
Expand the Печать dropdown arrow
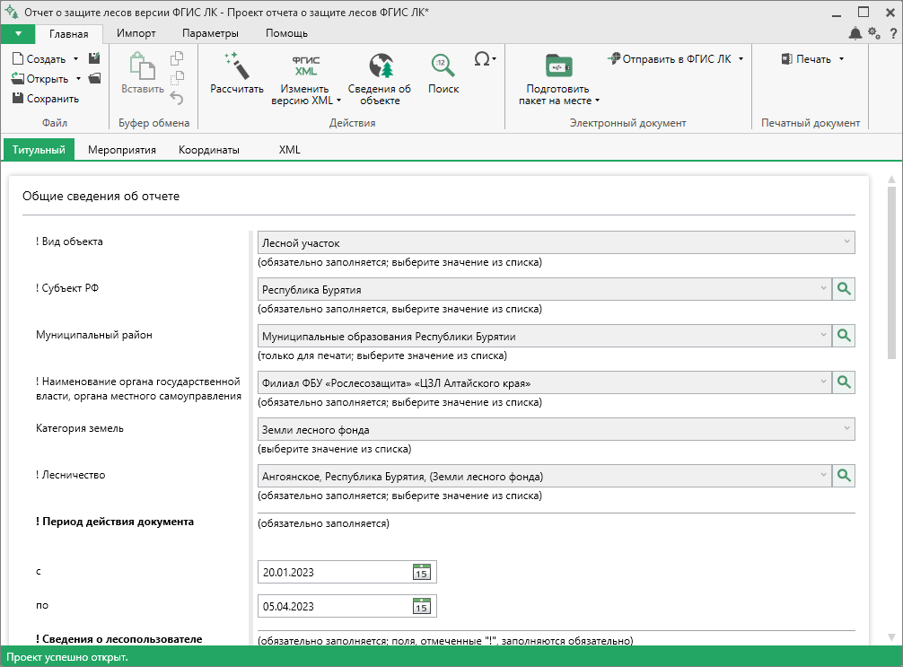tap(841, 58)
